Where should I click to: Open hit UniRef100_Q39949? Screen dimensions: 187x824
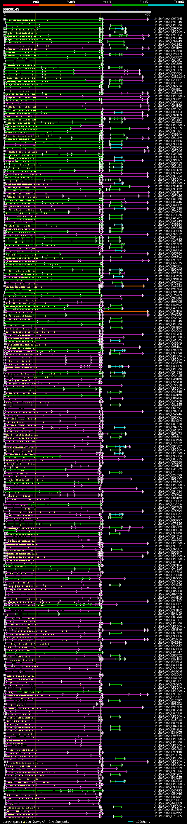(168, 41)
